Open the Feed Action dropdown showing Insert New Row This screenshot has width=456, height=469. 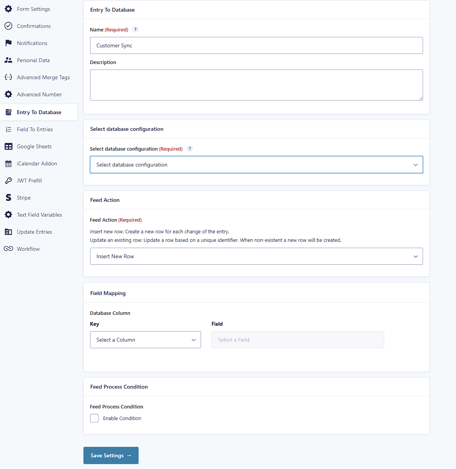pyautogui.click(x=256, y=256)
